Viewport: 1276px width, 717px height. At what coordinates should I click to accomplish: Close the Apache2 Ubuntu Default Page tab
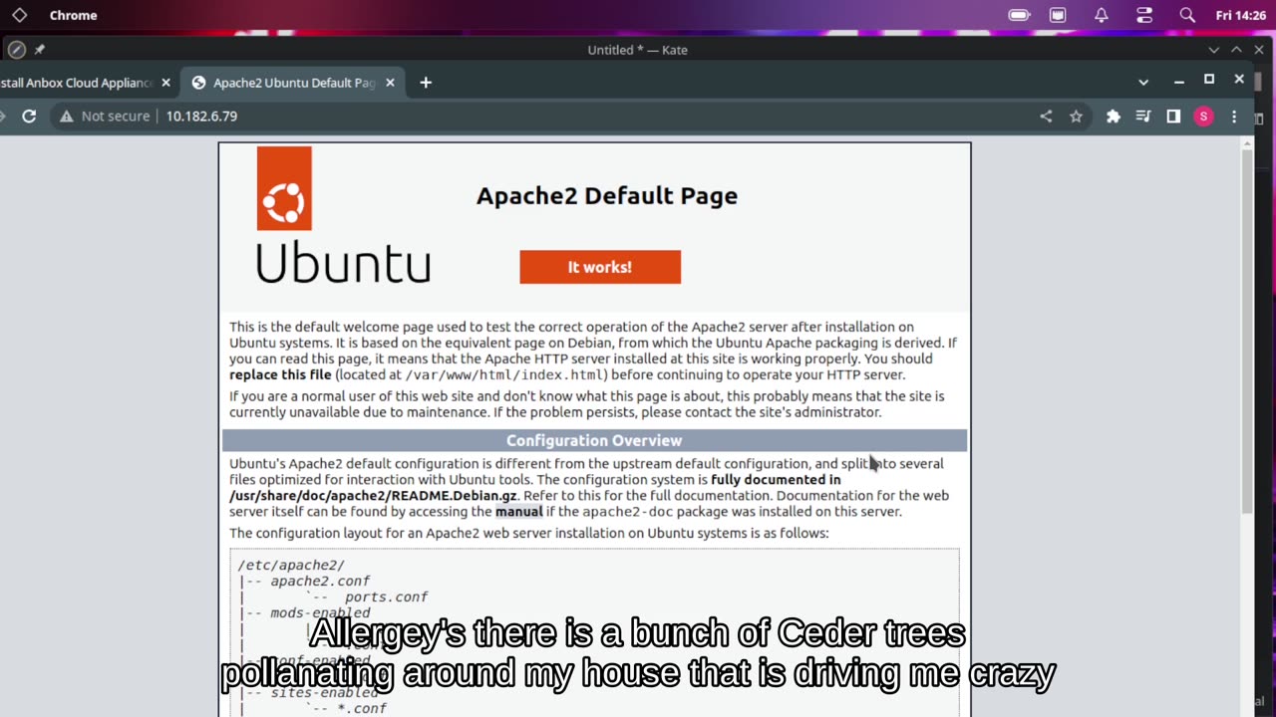coord(390,83)
